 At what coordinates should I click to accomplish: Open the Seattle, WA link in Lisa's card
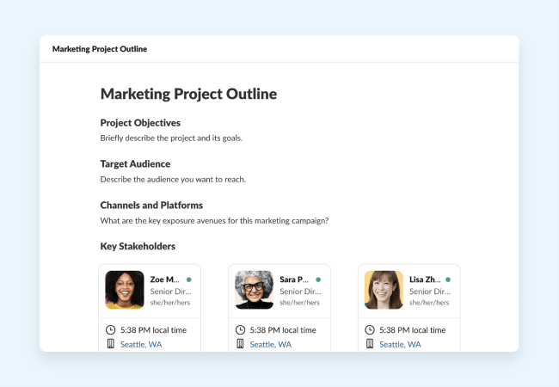[400, 344]
